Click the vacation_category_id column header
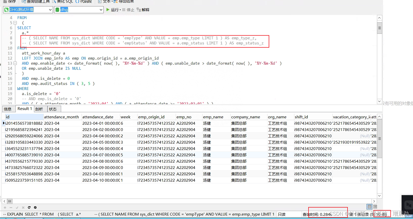The height and width of the screenshot is (219, 413). 351,117
